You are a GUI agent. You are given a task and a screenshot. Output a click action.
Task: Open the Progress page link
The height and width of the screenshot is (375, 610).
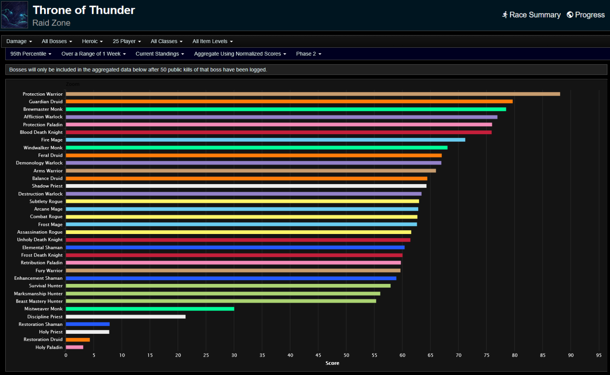click(589, 15)
